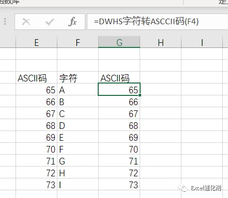Select column I header

coord(202,42)
